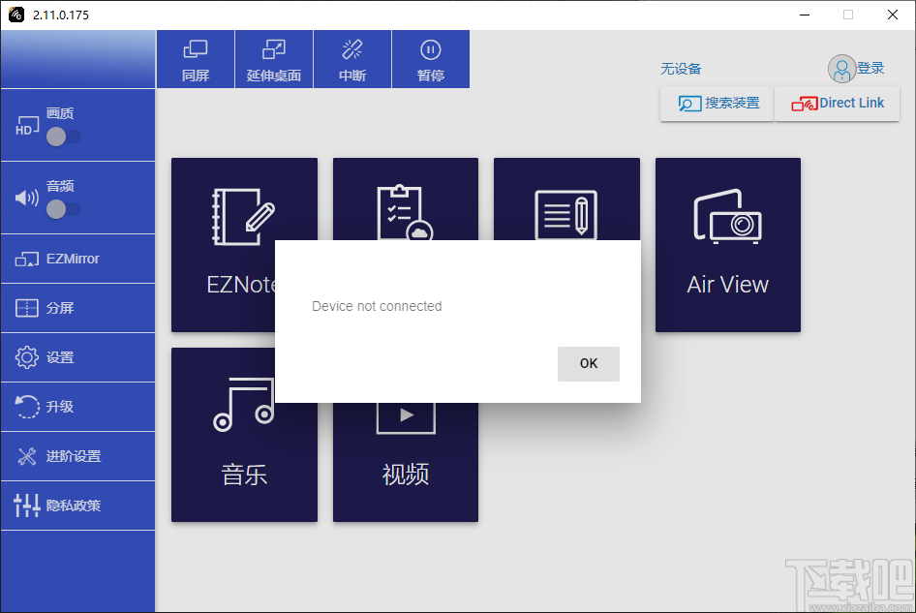Viewport: 916px width, 613px height.
Task: Open the cloud checklist tile
Action: [x=405, y=199]
